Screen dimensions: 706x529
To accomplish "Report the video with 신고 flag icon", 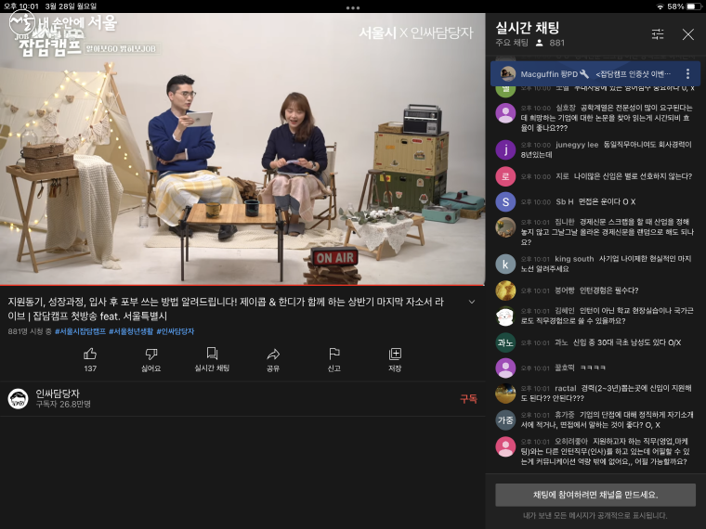I will (x=334, y=354).
